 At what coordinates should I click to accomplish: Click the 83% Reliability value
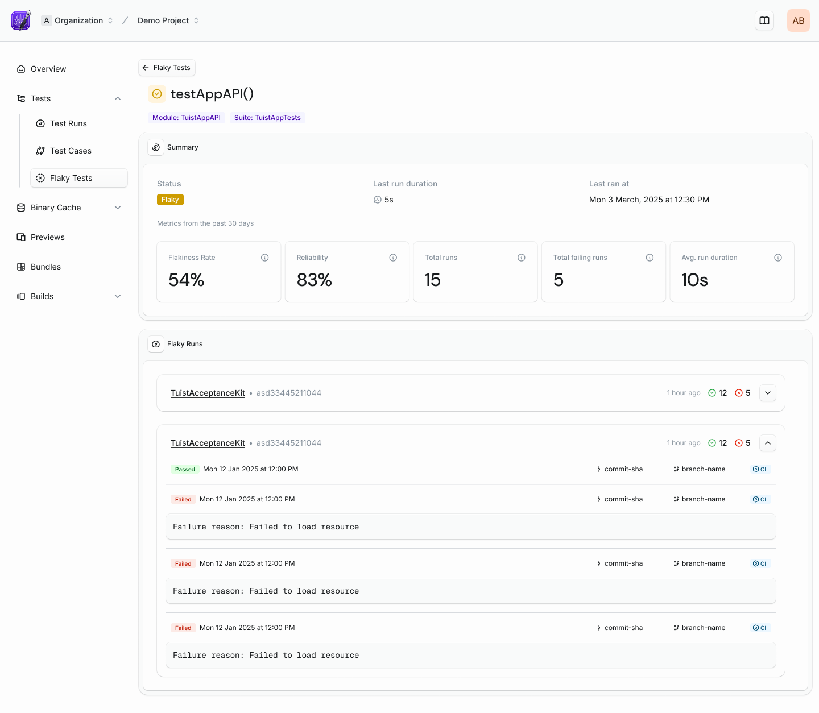[x=315, y=280]
